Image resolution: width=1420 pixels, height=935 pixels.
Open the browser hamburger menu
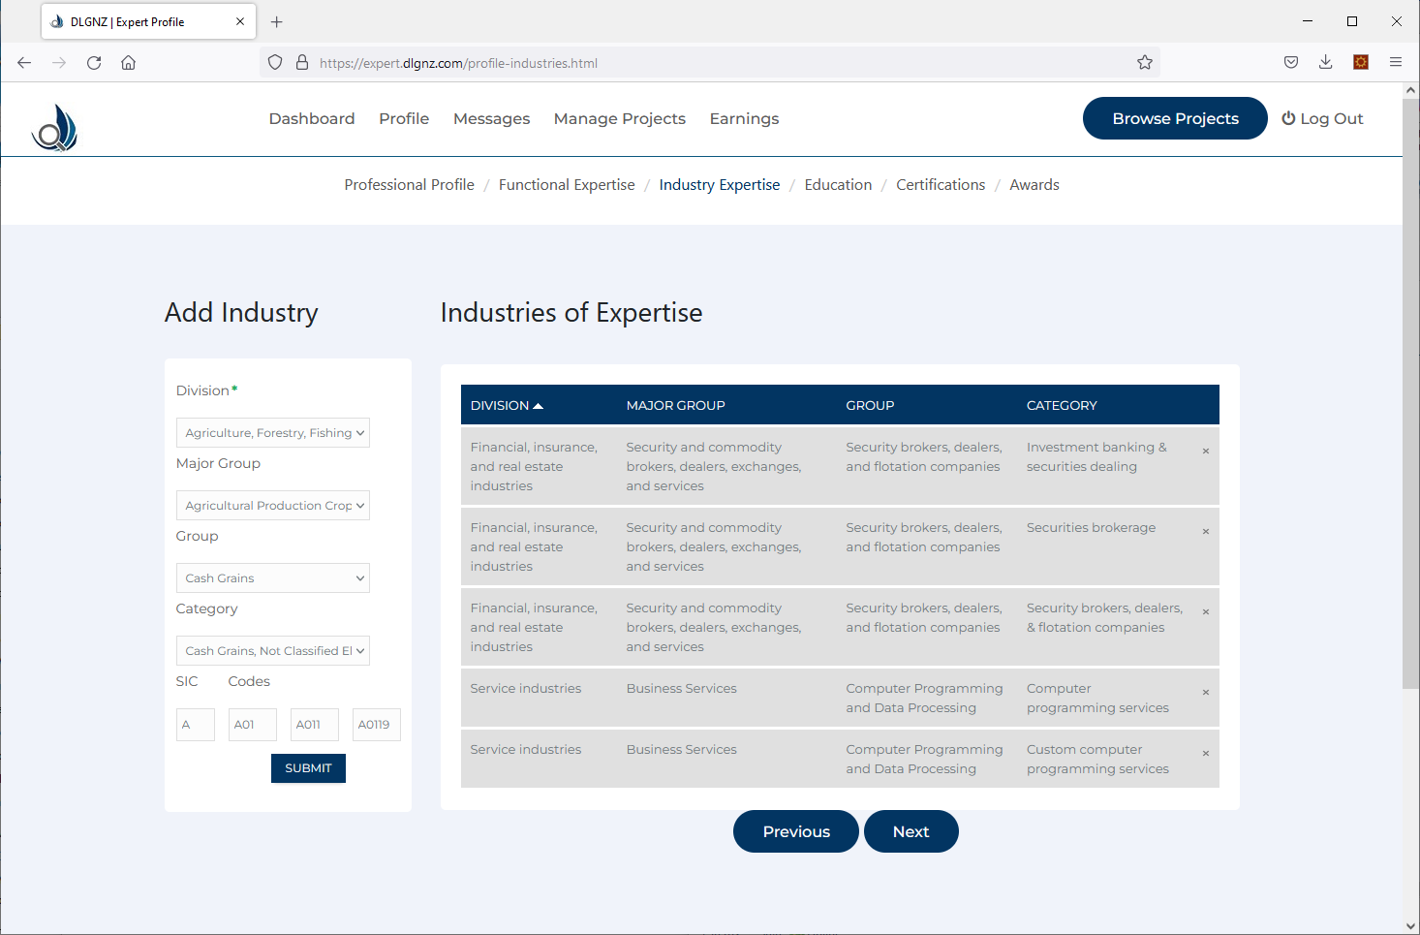pyautogui.click(x=1396, y=63)
